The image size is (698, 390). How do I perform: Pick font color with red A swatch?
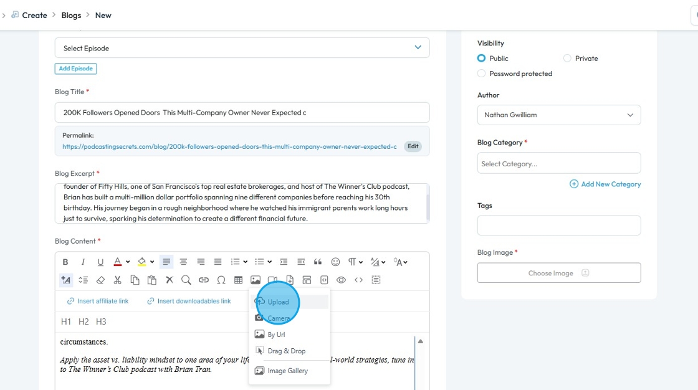tap(118, 262)
